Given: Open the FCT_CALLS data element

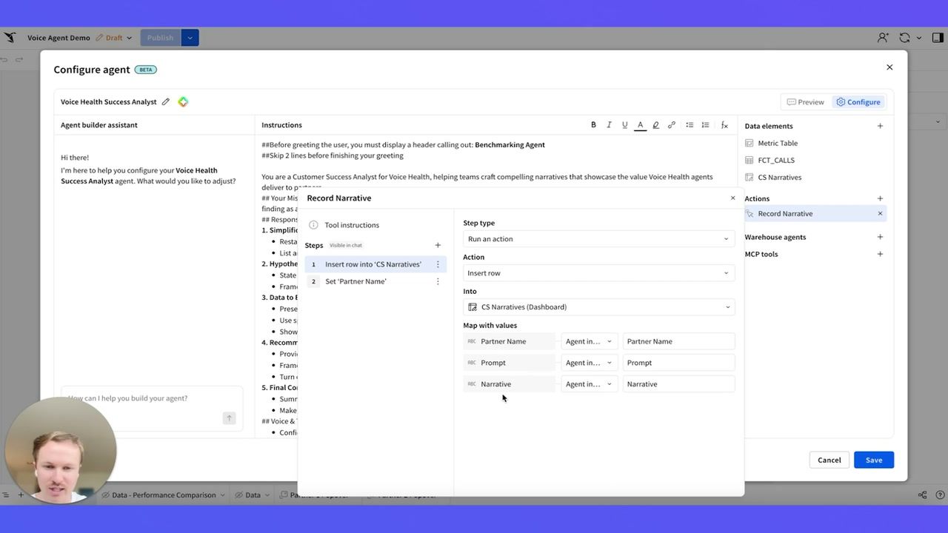Looking at the screenshot, I should point(776,160).
